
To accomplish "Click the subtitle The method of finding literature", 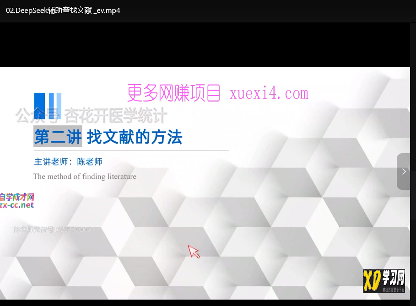I will tap(85, 177).
